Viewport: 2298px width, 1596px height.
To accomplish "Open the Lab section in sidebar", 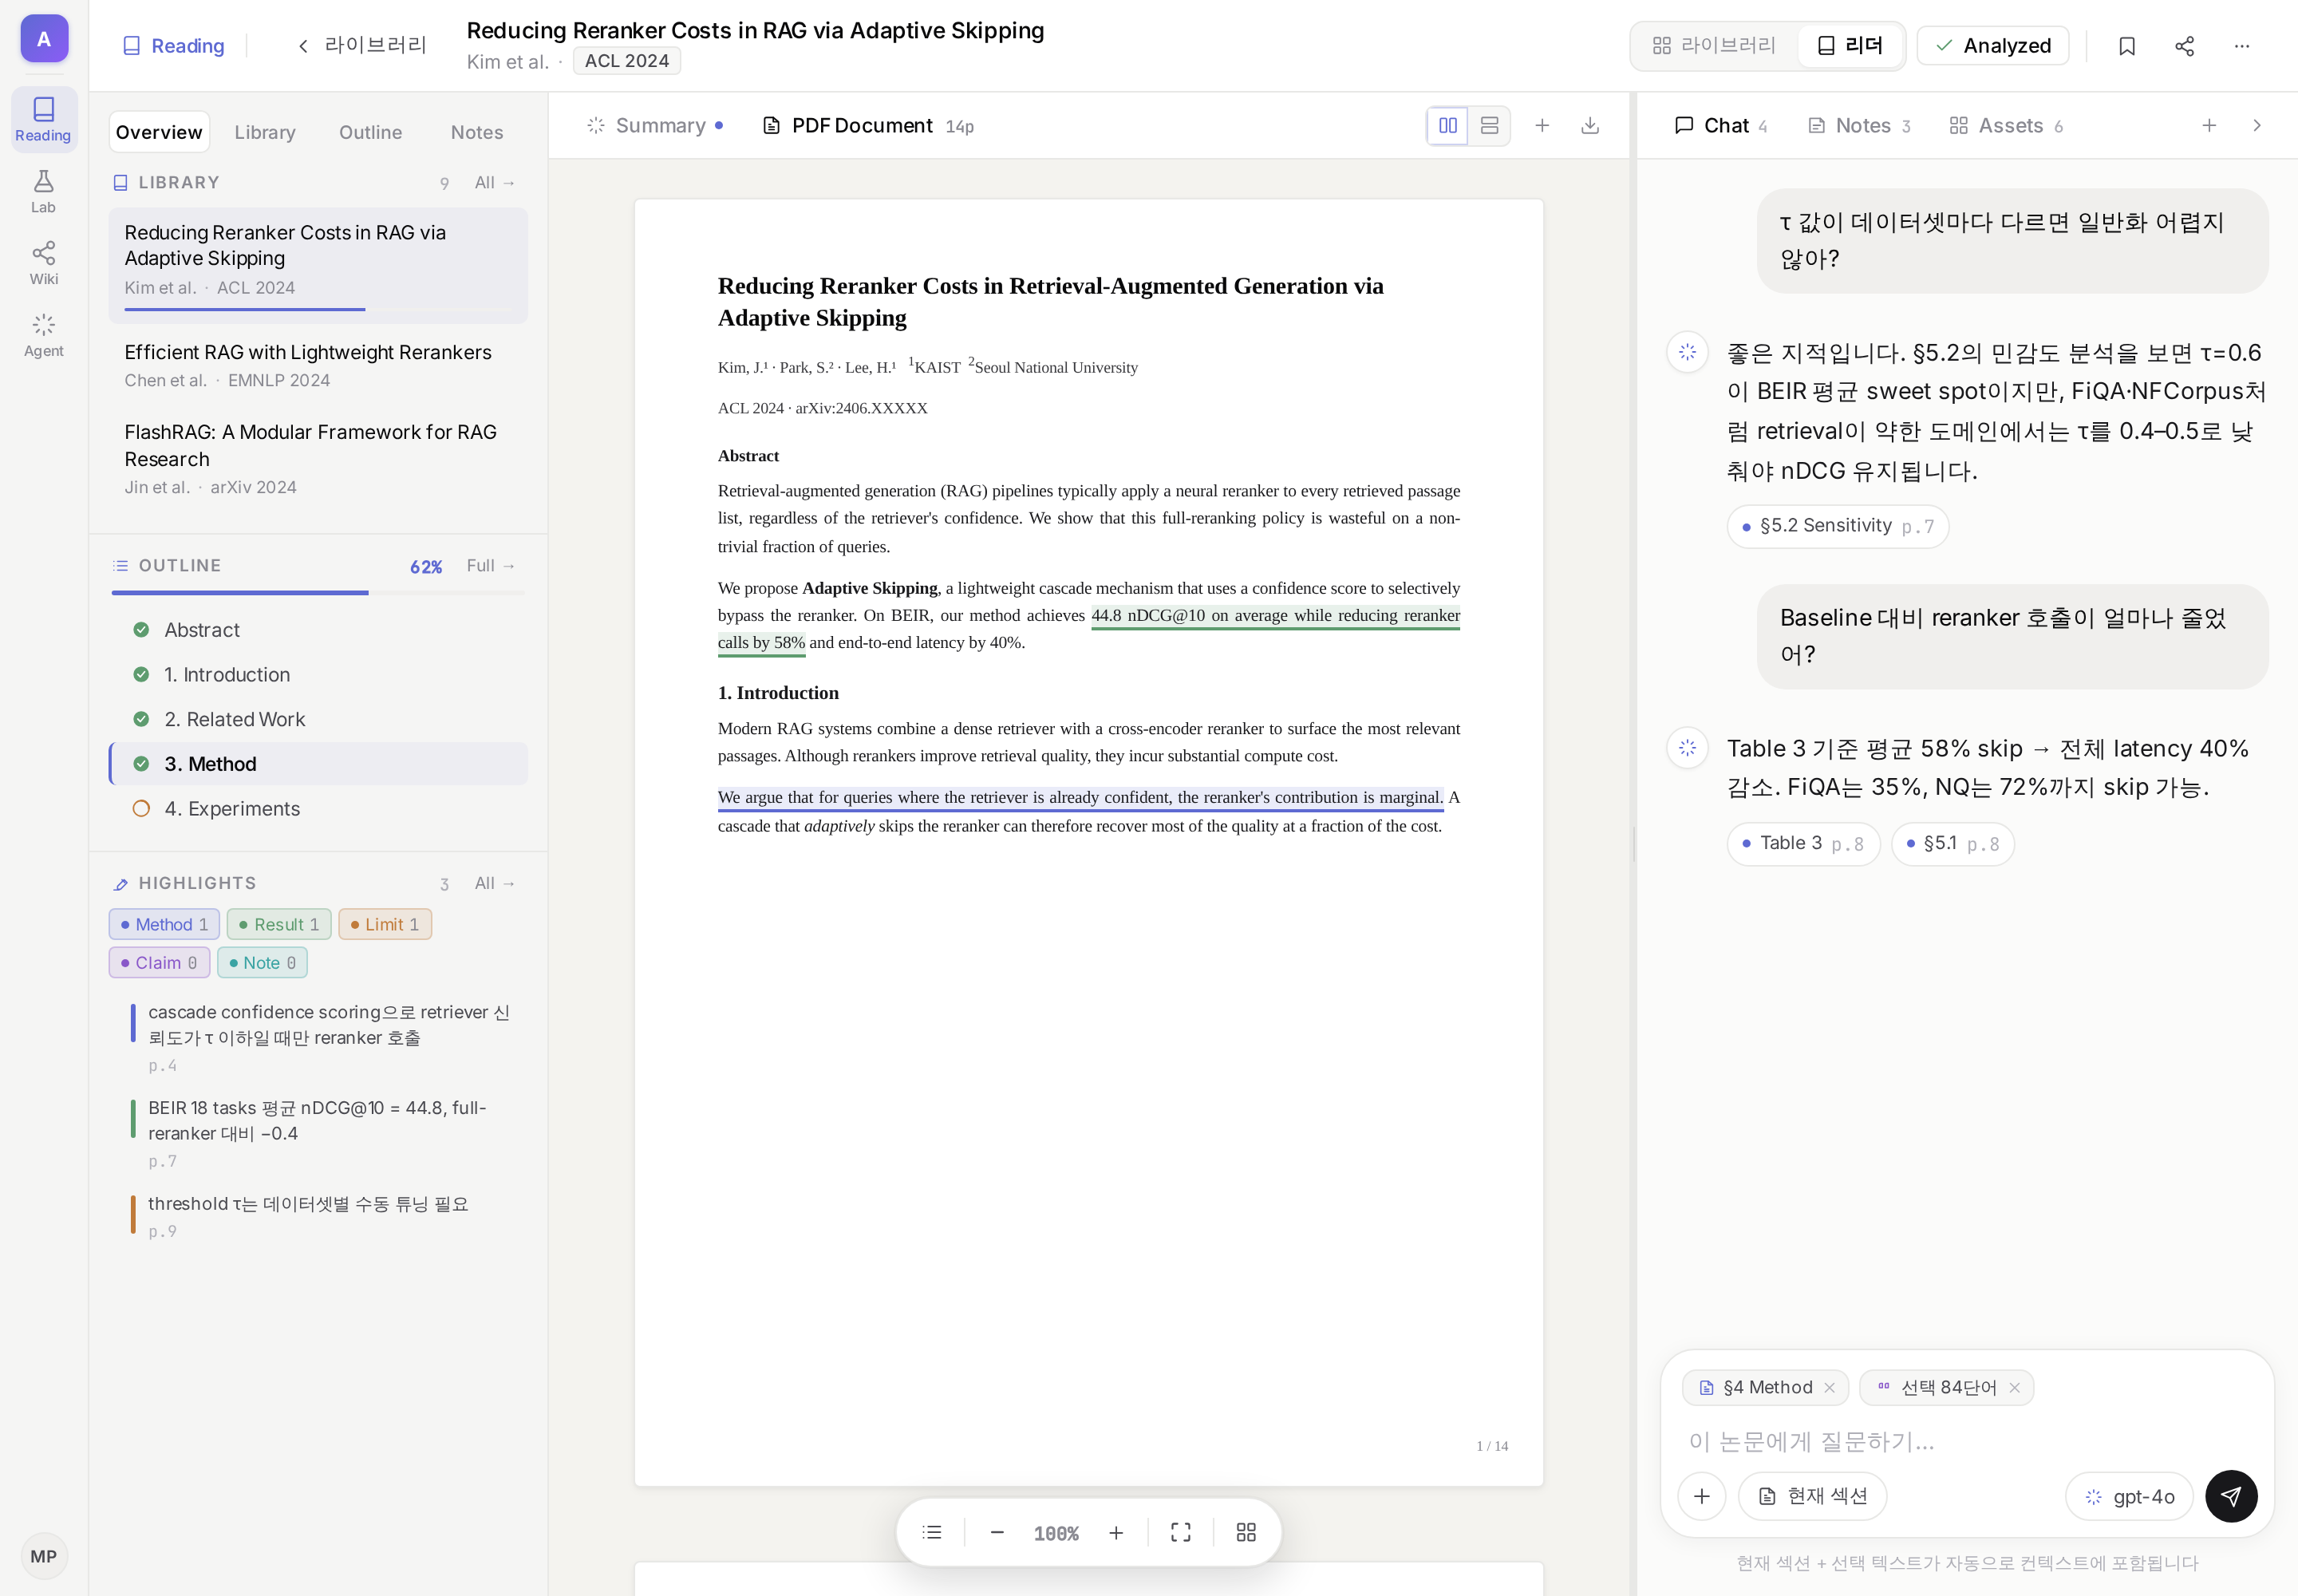I will click(x=43, y=191).
